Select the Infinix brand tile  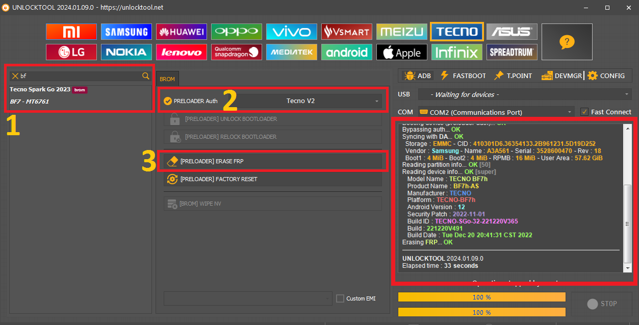pos(457,52)
